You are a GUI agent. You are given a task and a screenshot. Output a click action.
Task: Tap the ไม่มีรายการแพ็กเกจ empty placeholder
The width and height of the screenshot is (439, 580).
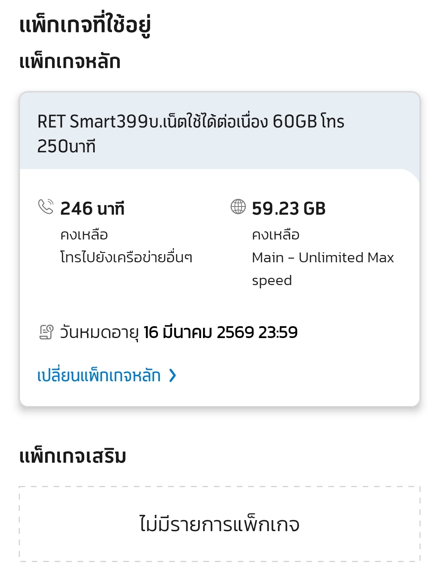(x=219, y=524)
